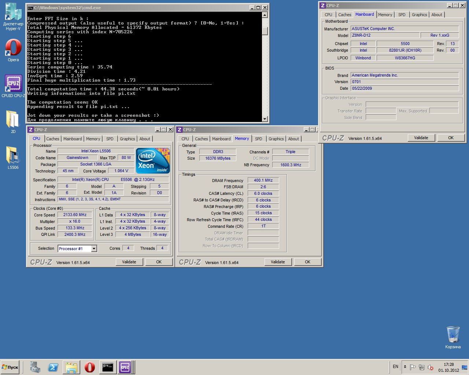Open Mainboard tab in the CPU-tab window
This screenshot has height=375, width=469.
(73, 139)
